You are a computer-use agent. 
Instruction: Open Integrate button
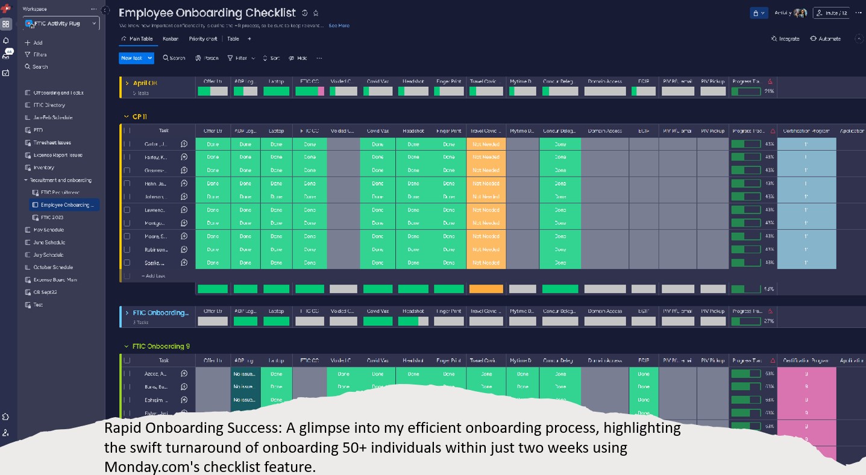coord(785,39)
